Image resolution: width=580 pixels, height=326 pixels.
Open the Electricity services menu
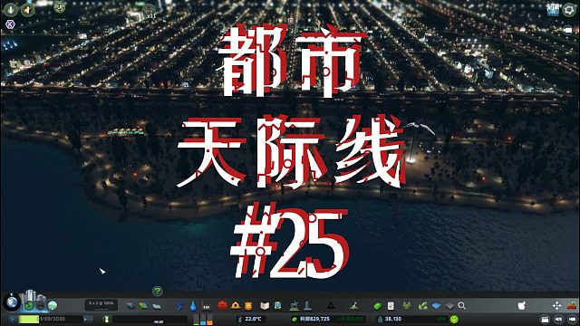point(179,306)
